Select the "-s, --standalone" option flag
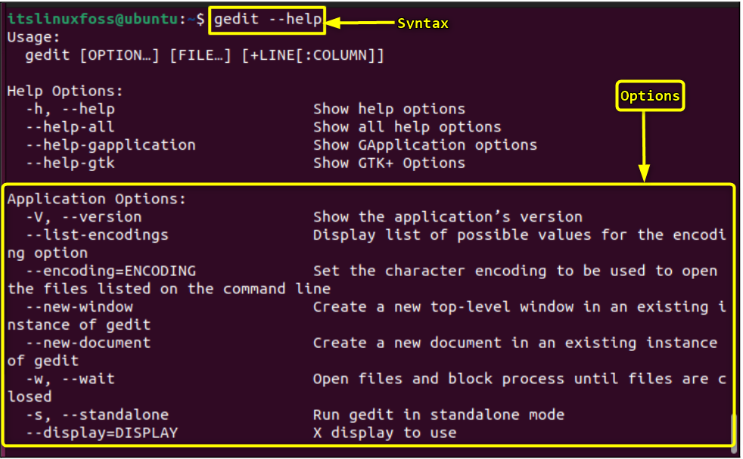 tap(97, 415)
